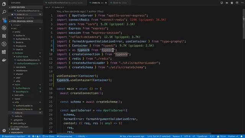245x138 pixels.
Task: Expand the test-utils folder
Action: (25, 95)
